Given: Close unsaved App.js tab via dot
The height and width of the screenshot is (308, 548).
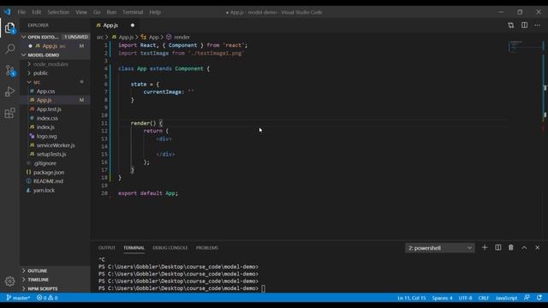Looking at the screenshot, I should pyautogui.click(x=133, y=25).
